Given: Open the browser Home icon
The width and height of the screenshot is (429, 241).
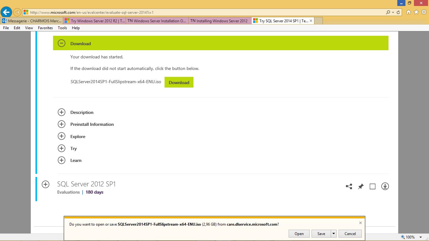Looking at the screenshot, I should [409, 12].
